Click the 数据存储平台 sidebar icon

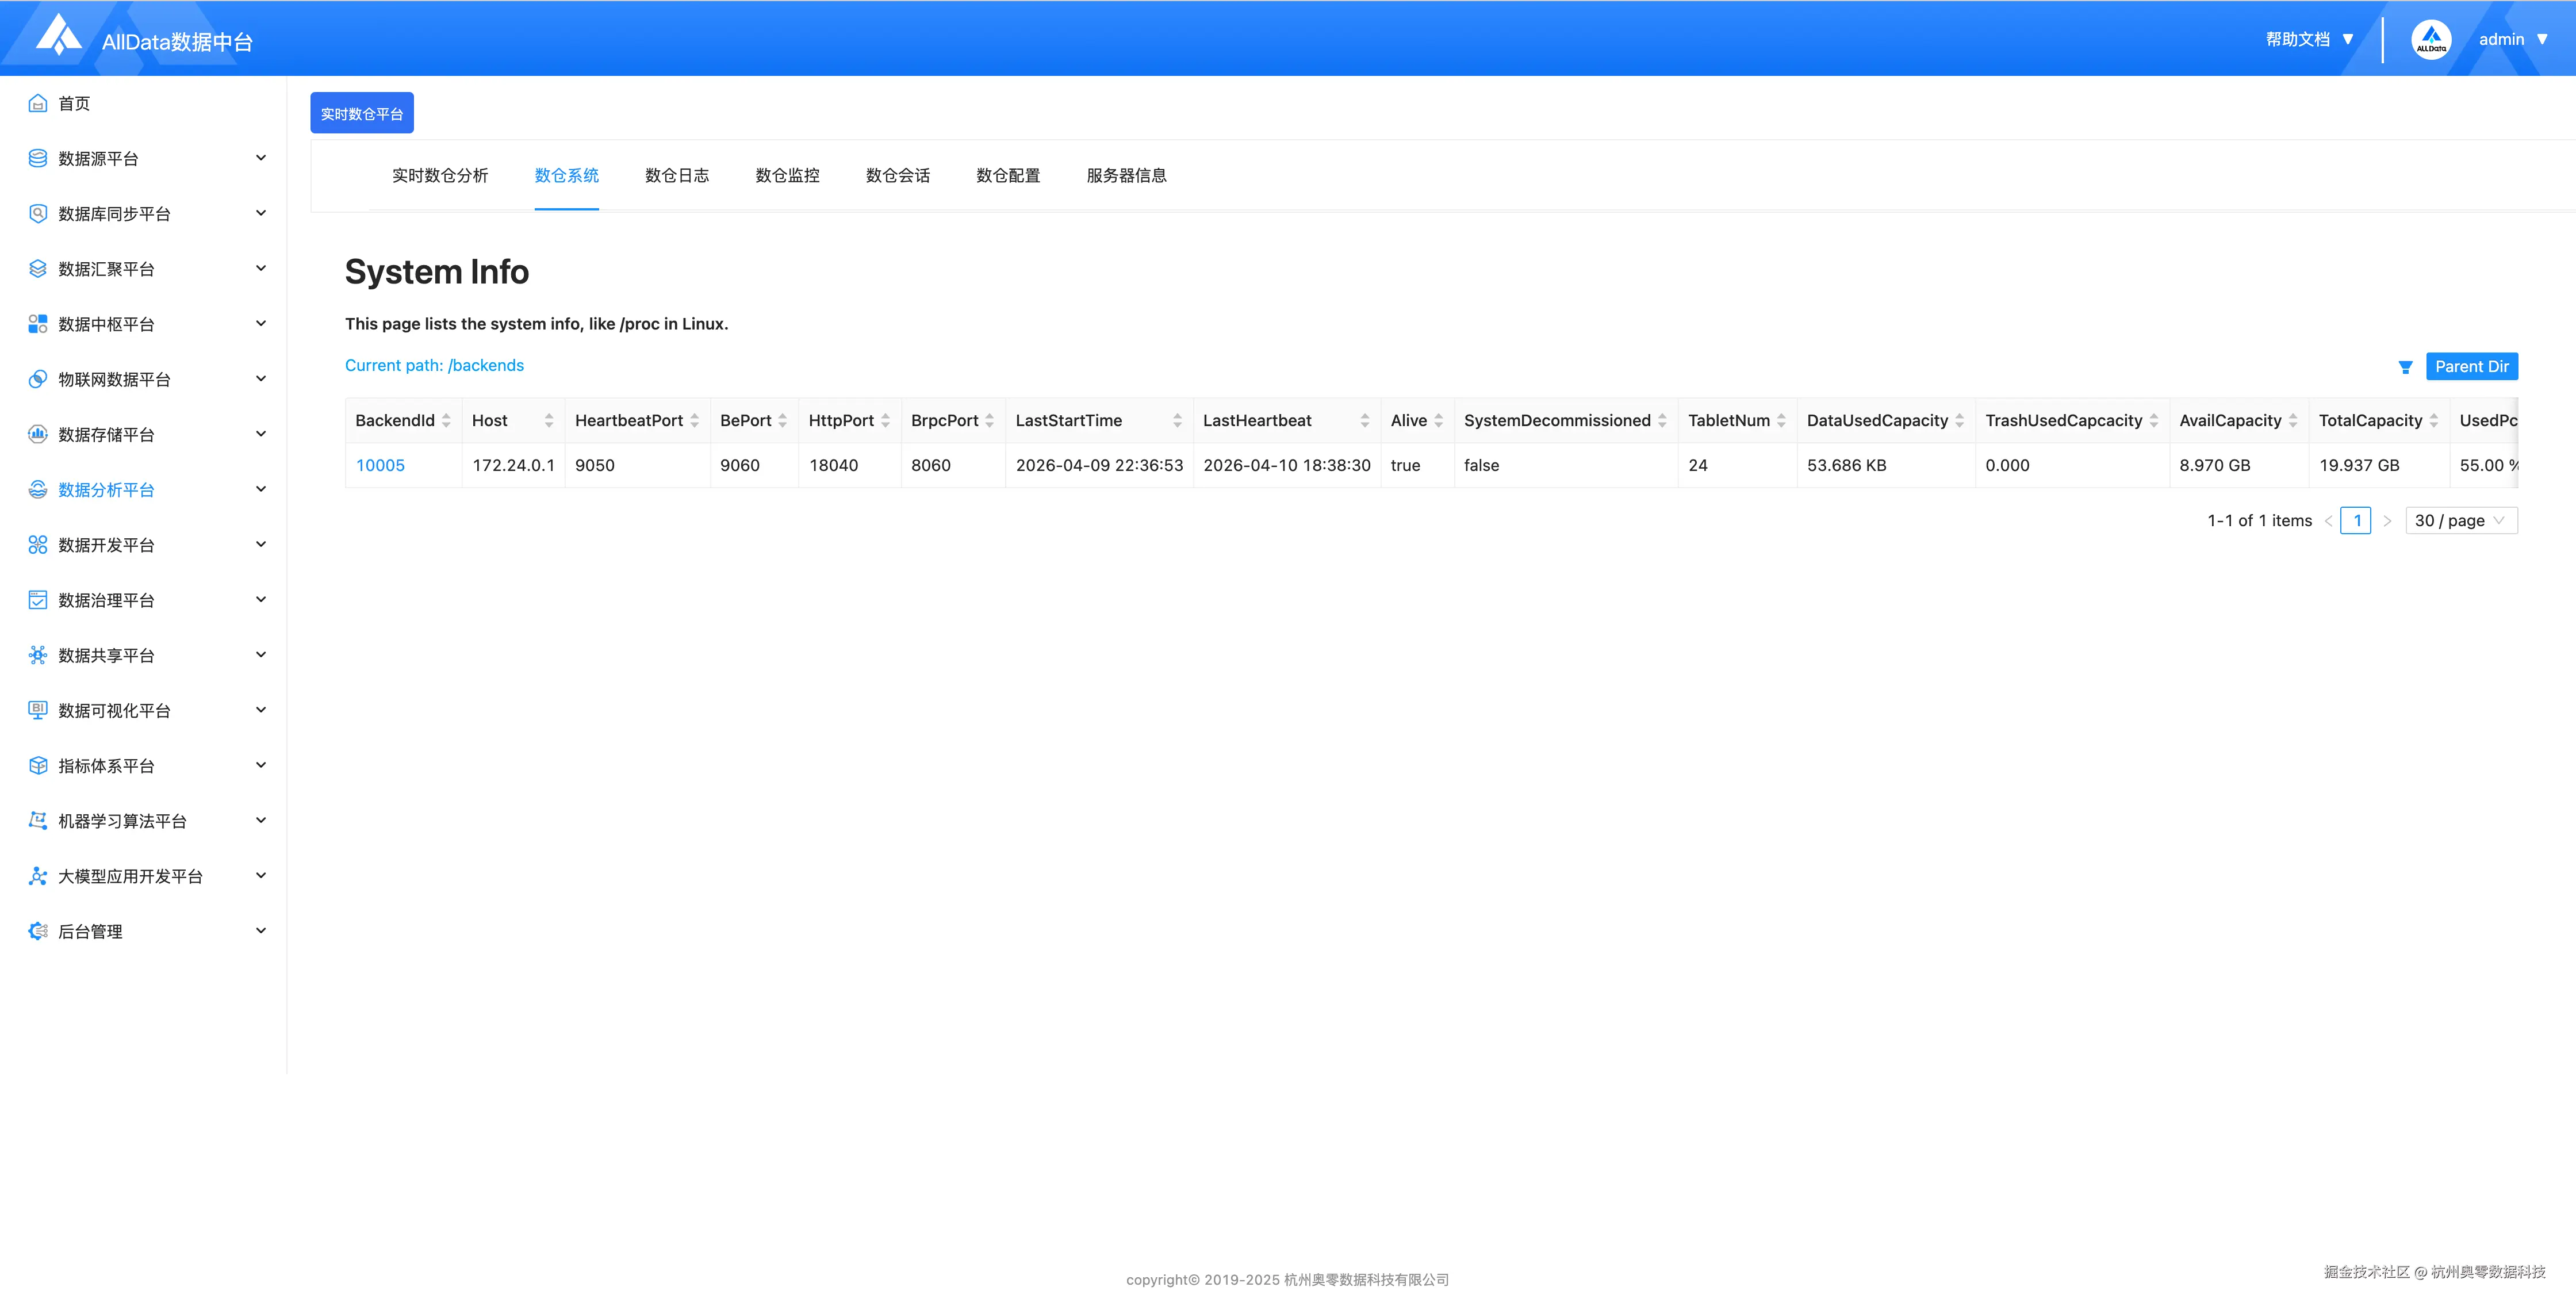pos(38,434)
